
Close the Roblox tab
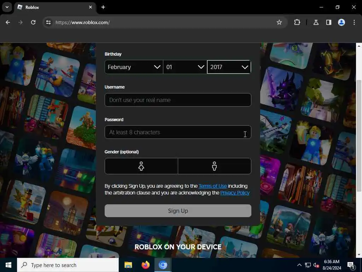pos(90,7)
